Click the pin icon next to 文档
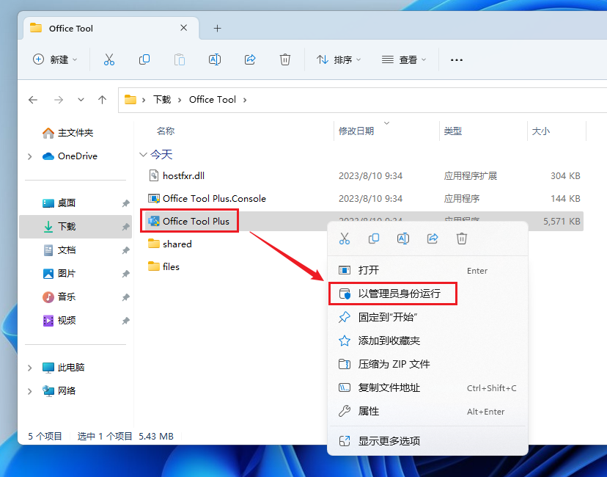 click(x=125, y=250)
